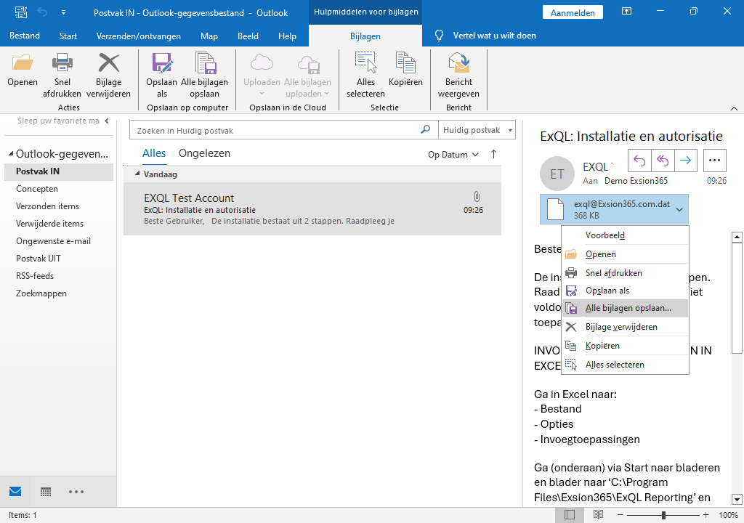This screenshot has width=744, height=523.
Task: Open the Beeld ribbon tab
Action: click(248, 36)
